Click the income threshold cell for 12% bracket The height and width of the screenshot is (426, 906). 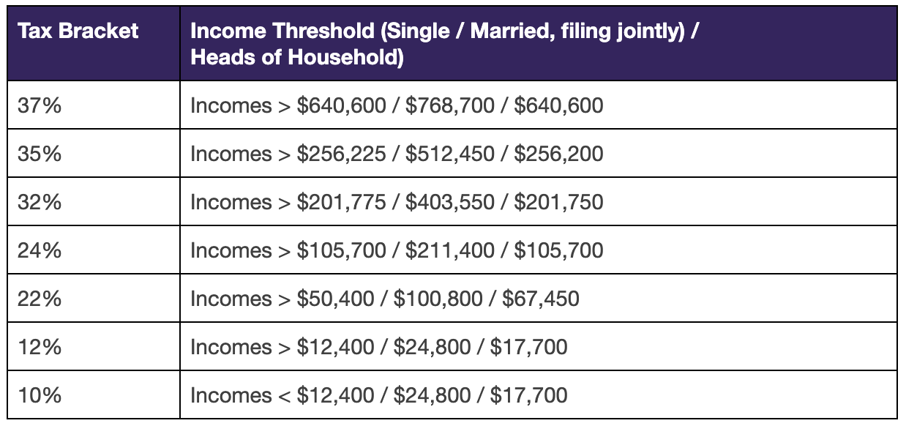pos(378,347)
